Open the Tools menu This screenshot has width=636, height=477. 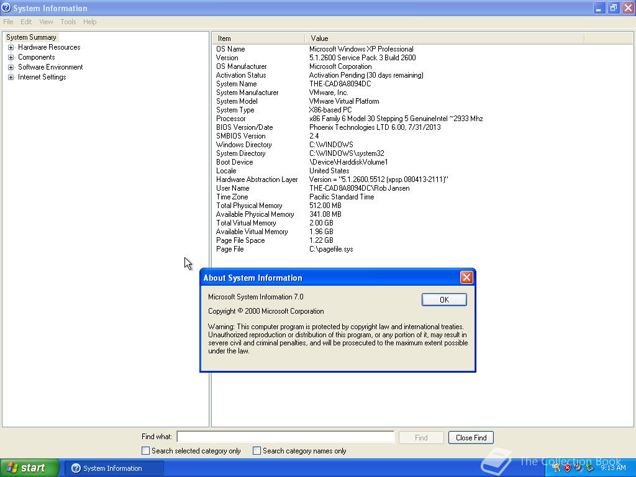(x=68, y=22)
